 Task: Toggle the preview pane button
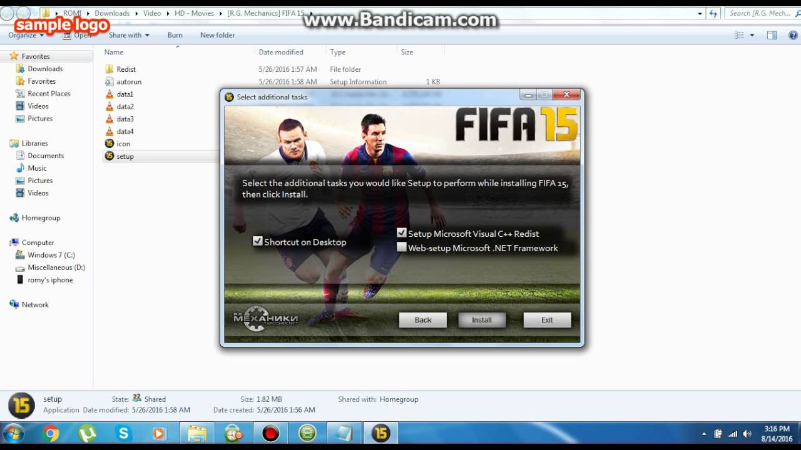pos(772,36)
